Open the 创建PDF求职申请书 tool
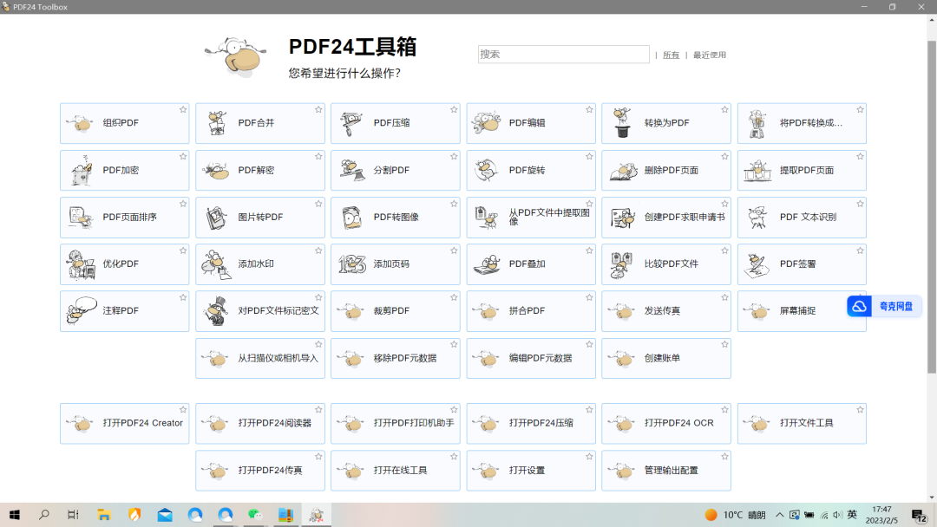The width and height of the screenshot is (937, 527). coord(666,218)
